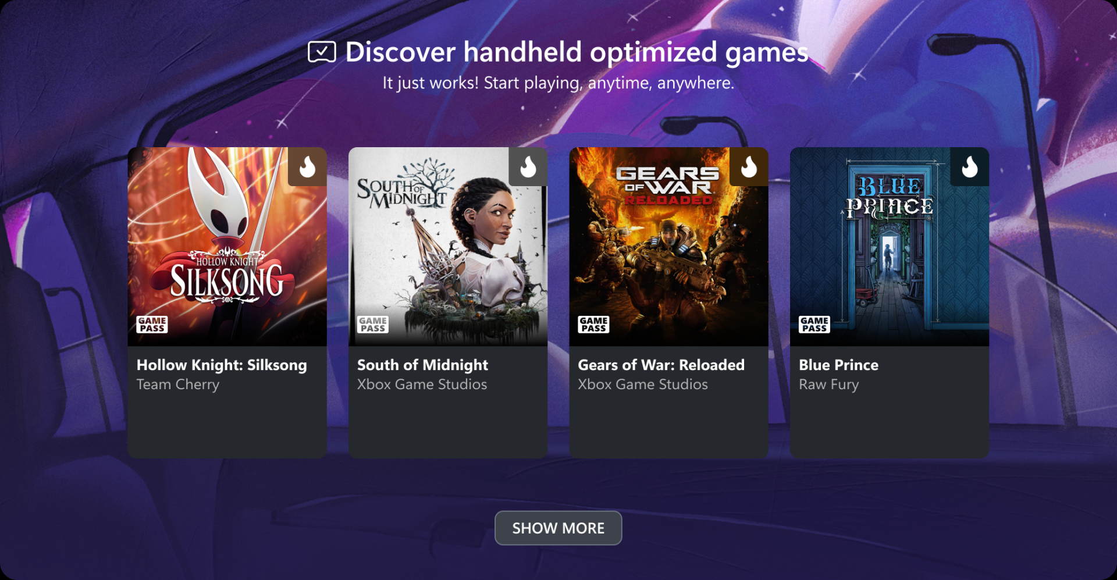Image resolution: width=1117 pixels, height=580 pixels.
Task: Click the Team Cherry publisher label
Action: pos(178,385)
